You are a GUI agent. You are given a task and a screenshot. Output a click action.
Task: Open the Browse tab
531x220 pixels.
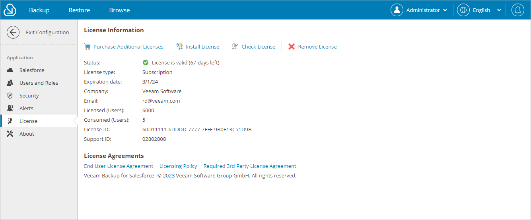[x=120, y=10]
